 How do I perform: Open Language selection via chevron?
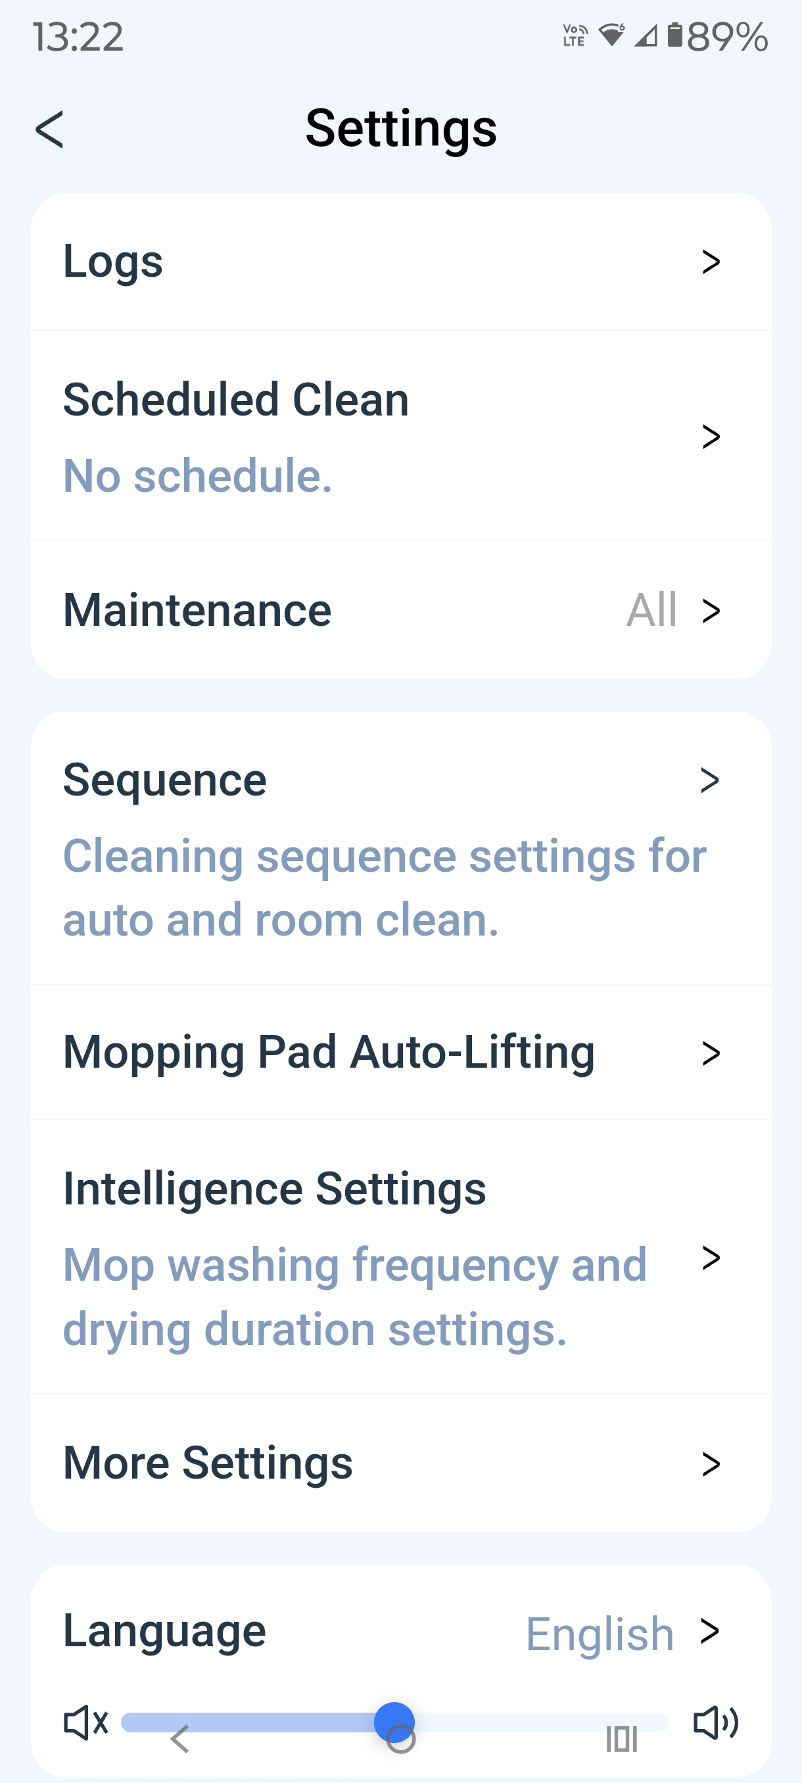709,1631
